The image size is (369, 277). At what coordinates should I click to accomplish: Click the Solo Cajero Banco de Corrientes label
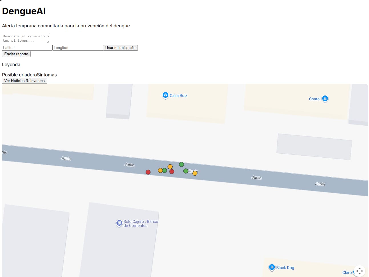(x=140, y=223)
